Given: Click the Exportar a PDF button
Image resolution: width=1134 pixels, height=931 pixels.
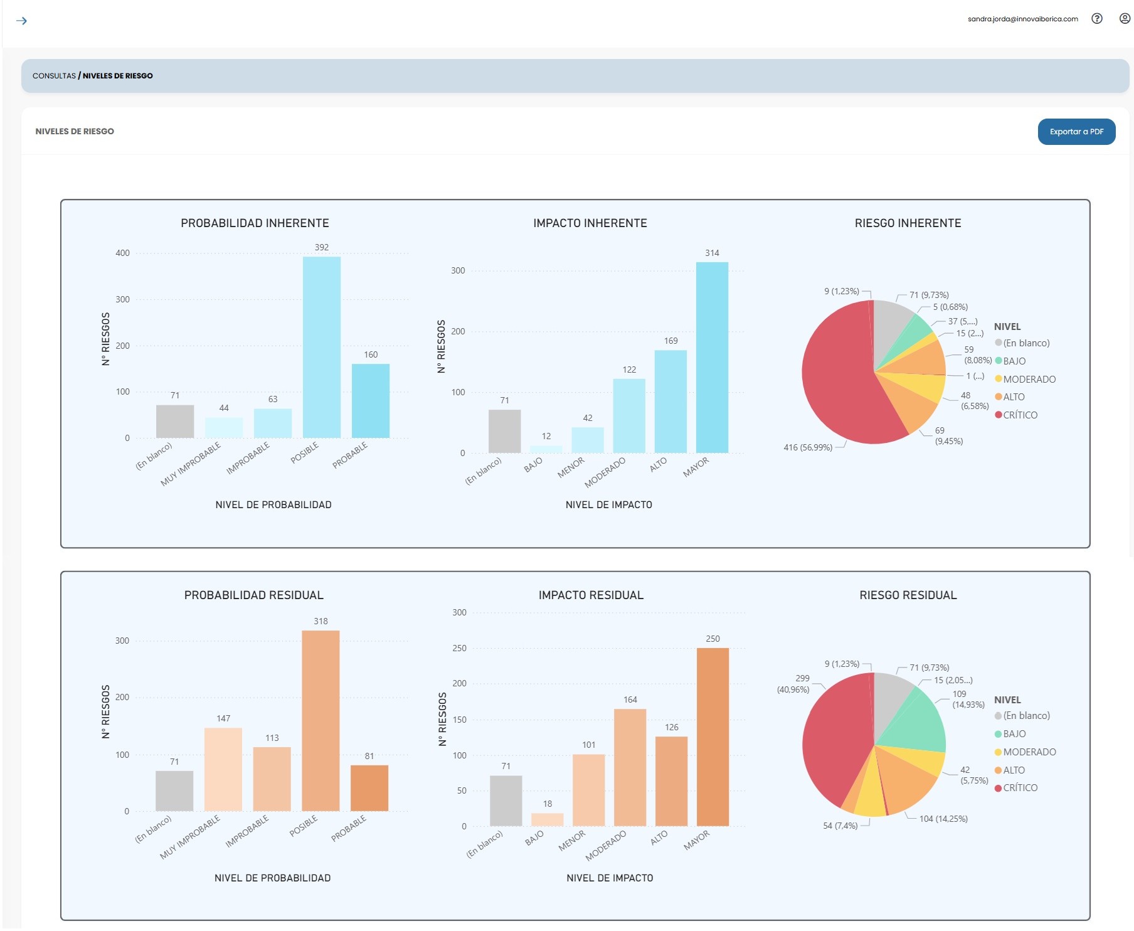Looking at the screenshot, I should tap(1076, 132).
